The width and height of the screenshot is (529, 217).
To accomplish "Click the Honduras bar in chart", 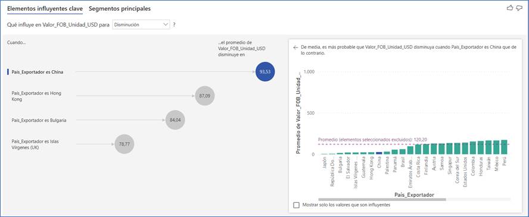I will 480,147.
